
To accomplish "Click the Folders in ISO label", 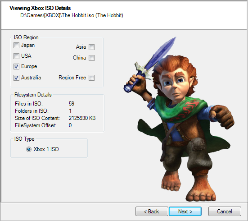I will click(32, 111).
